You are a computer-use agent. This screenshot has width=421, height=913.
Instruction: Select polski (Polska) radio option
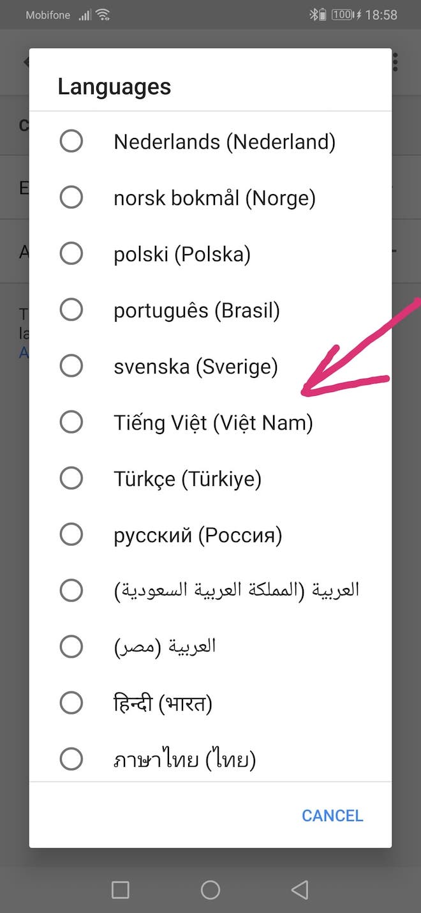(x=71, y=253)
